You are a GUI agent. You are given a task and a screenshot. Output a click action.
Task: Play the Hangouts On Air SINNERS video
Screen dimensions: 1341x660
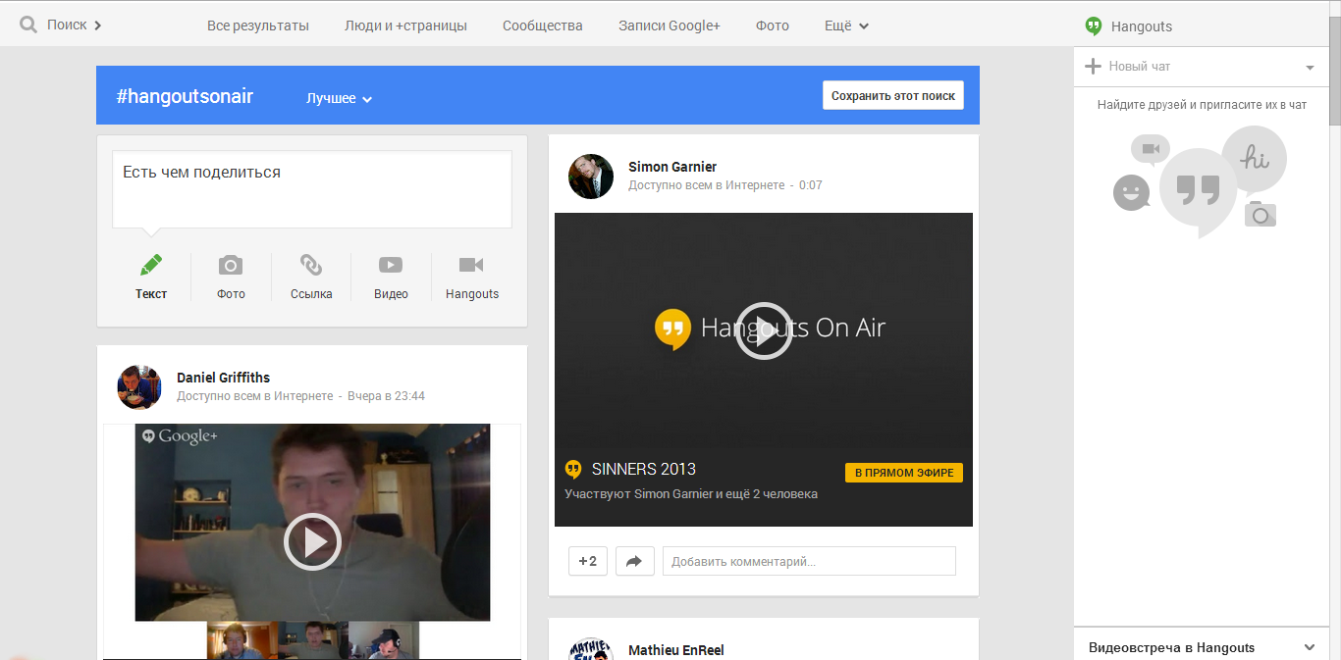(764, 330)
